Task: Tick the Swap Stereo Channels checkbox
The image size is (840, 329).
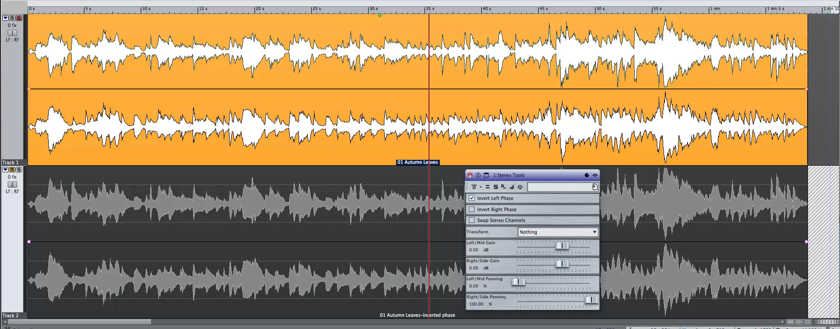Action: pyautogui.click(x=472, y=220)
